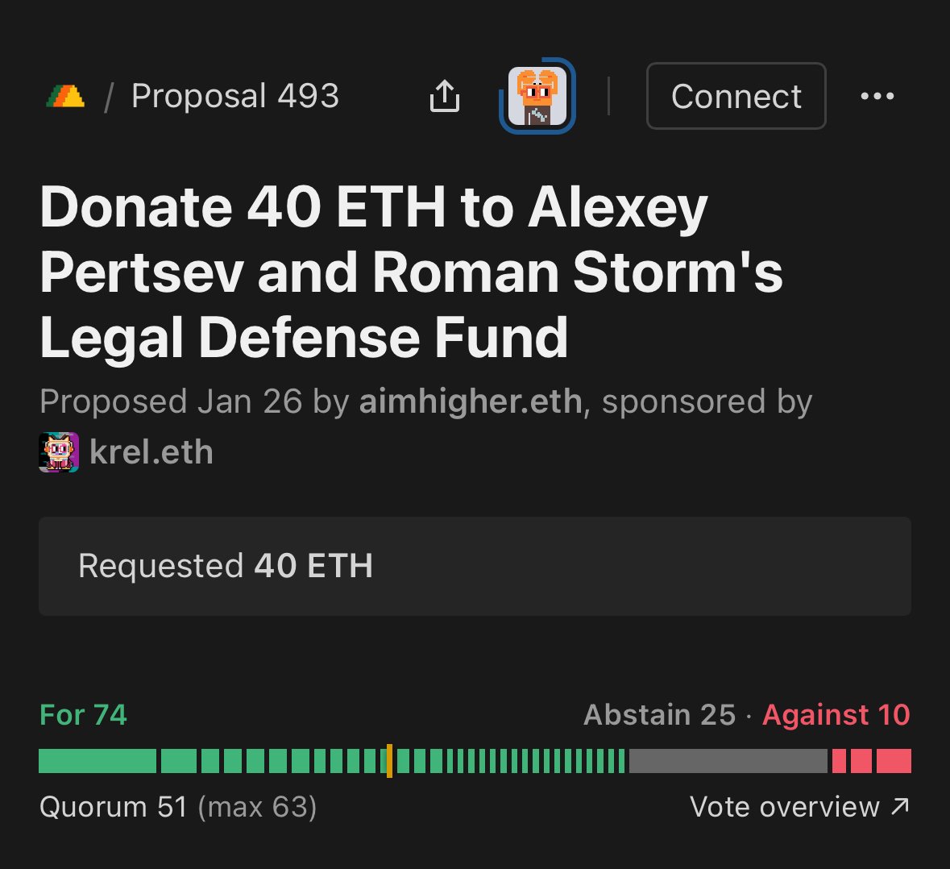Select the For 74 vote label
This screenshot has width=950, height=869.
tap(84, 715)
